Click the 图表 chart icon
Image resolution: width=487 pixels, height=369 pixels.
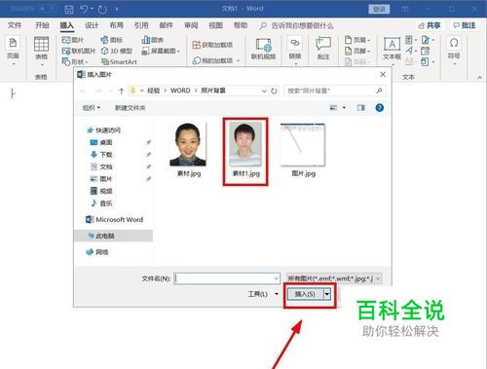click(153, 40)
